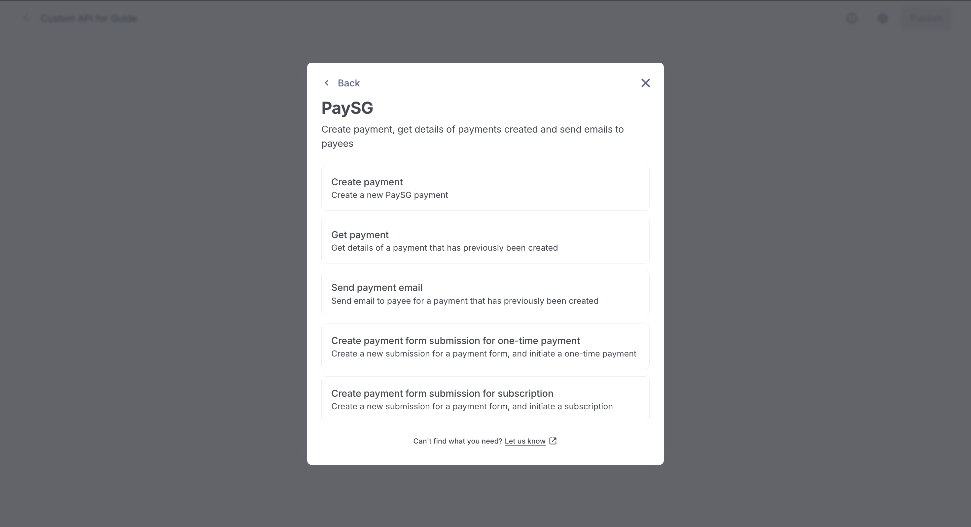The height and width of the screenshot is (527, 971).
Task: Click the dimmed round icon nearest the Publish button
Action: (882, 18)
